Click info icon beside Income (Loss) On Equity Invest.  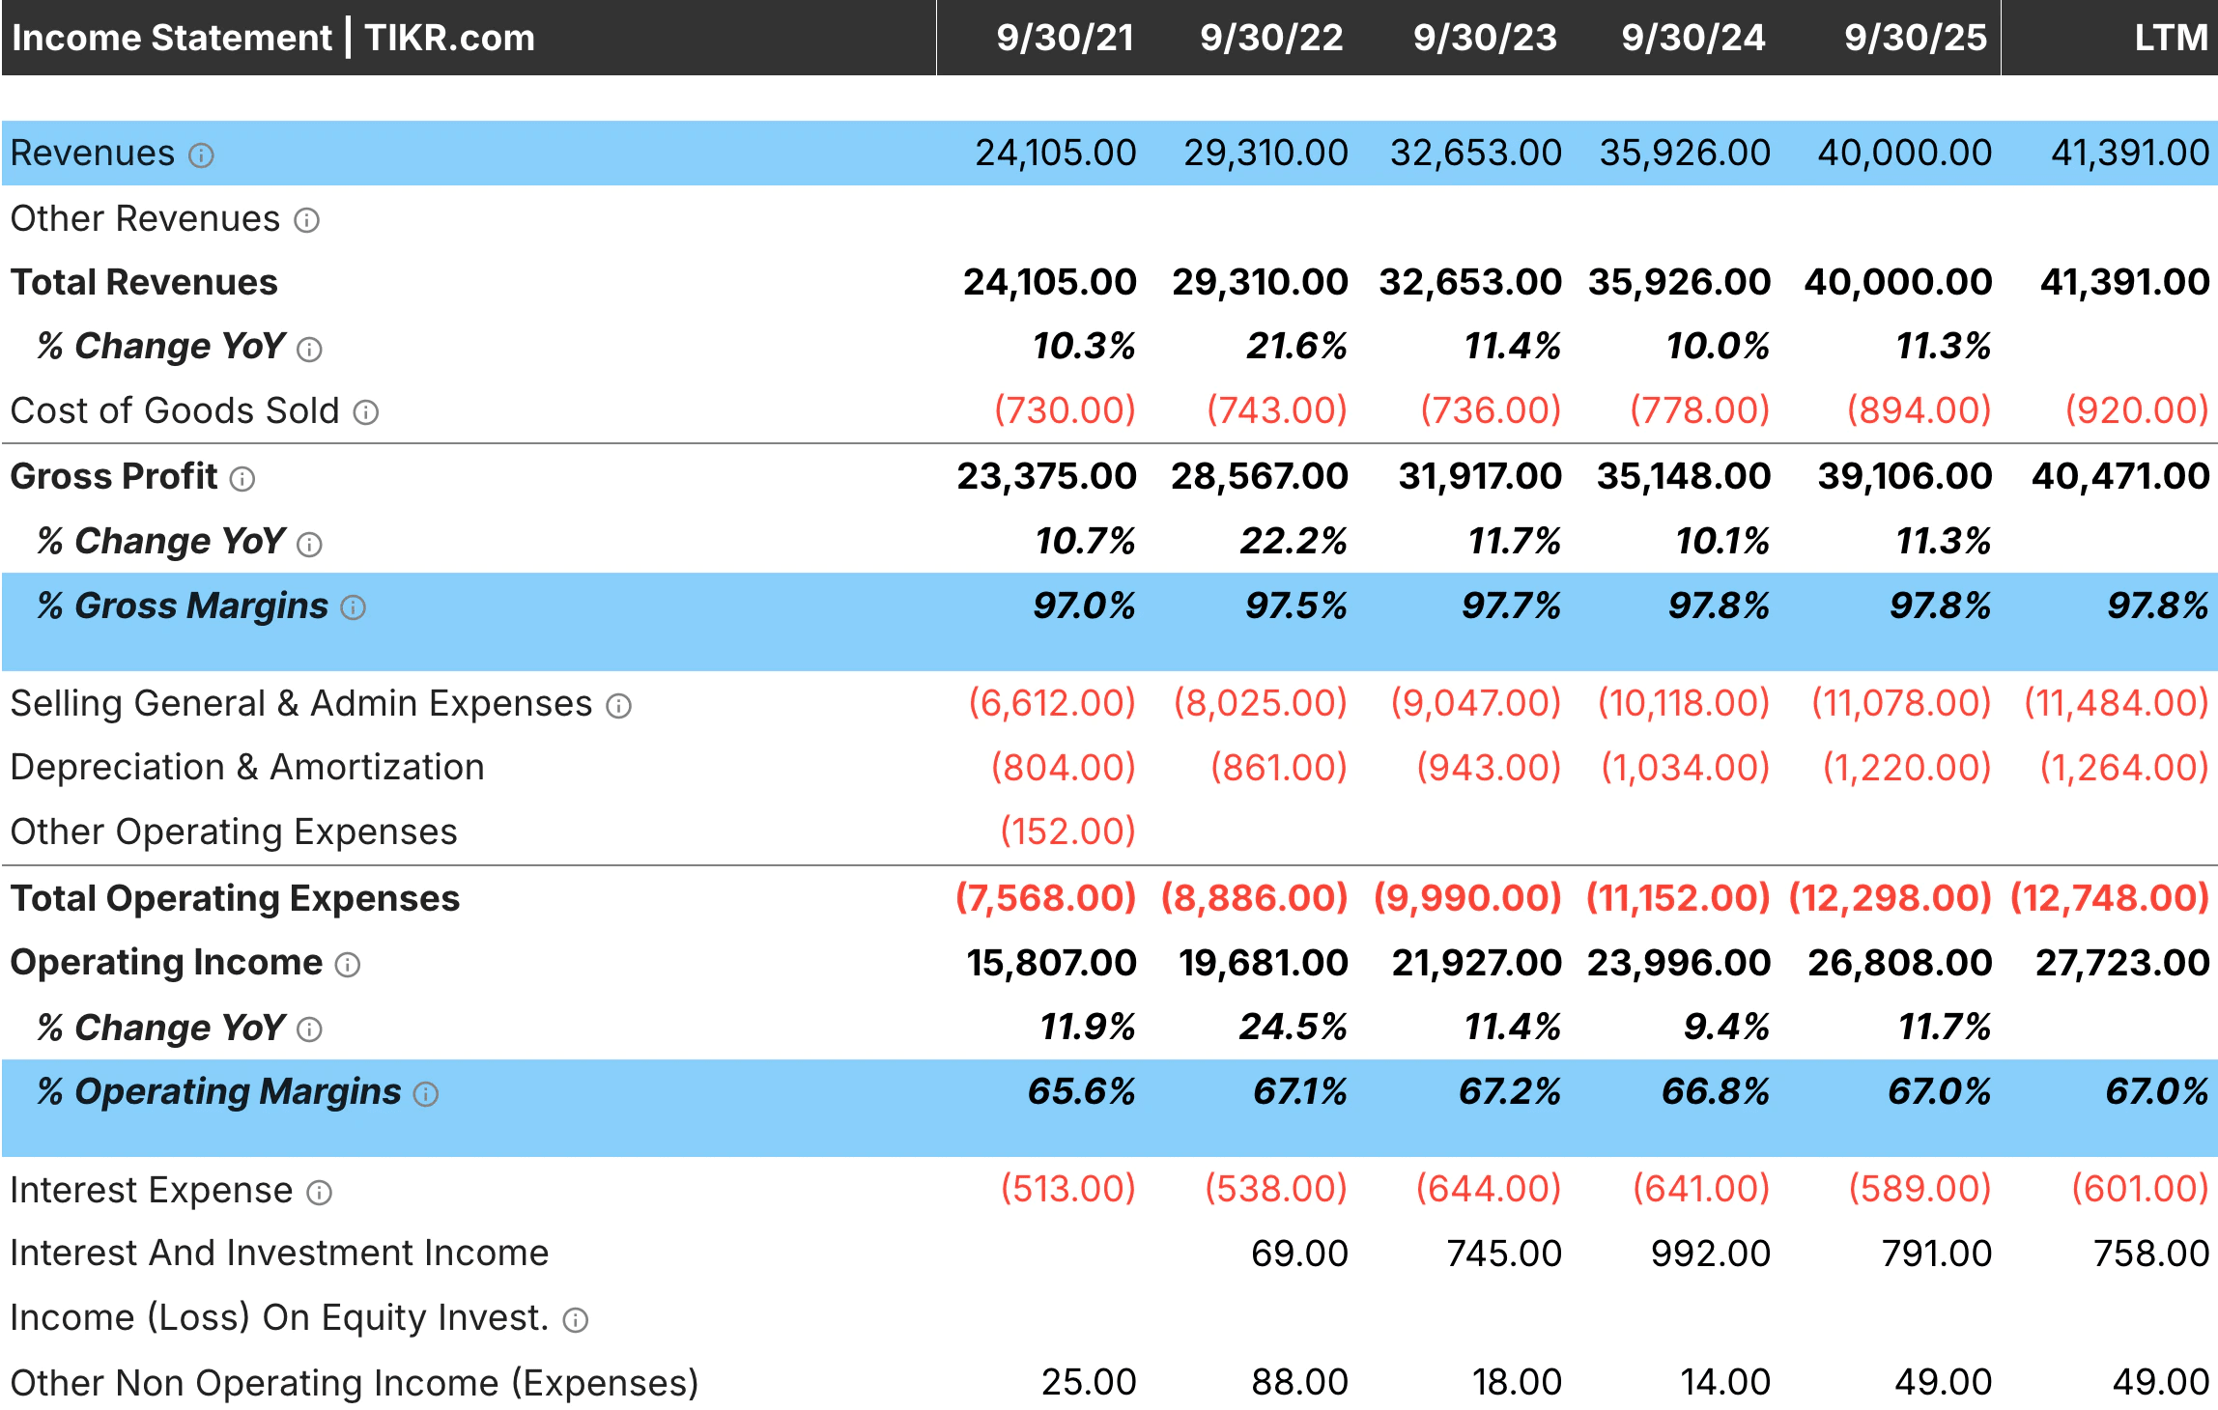576,1321
